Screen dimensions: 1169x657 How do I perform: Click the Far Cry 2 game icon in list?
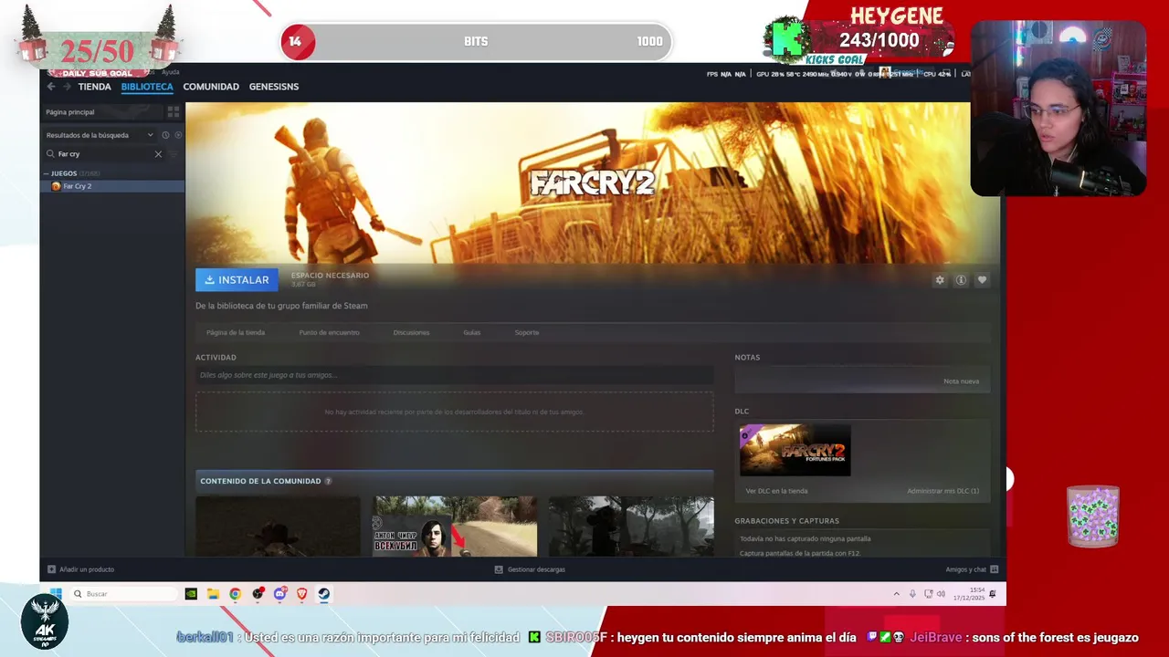(56, 186)
